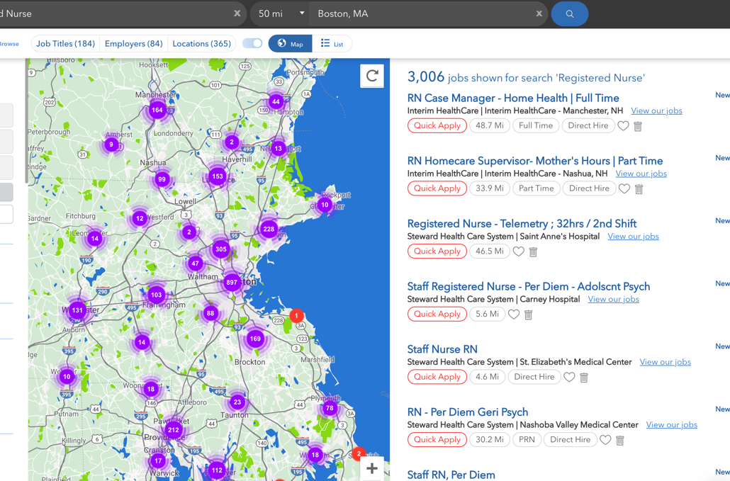
Task: Trash the RN Homecare Supervisor listing
Action: pos(639,189)
